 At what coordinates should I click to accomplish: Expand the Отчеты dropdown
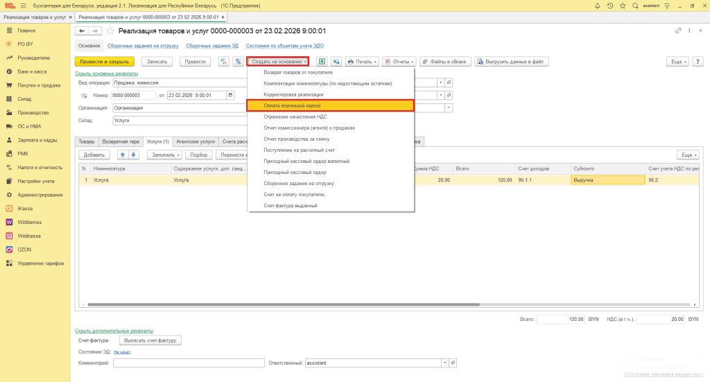pos(401,62)
